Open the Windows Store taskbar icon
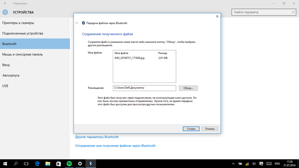The width and height of the screenshot is (299, 168). [59, 164]
